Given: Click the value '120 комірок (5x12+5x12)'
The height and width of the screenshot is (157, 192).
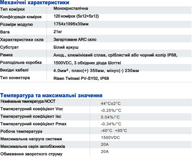Looking at the screenshot, I should click(x=76, y=16).
